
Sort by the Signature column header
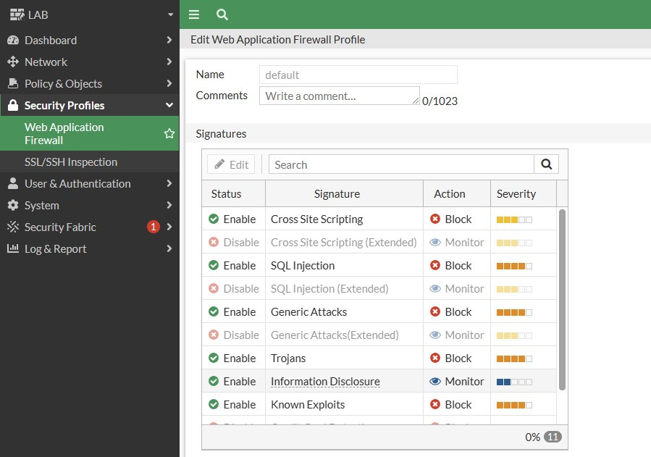point(344,193)
